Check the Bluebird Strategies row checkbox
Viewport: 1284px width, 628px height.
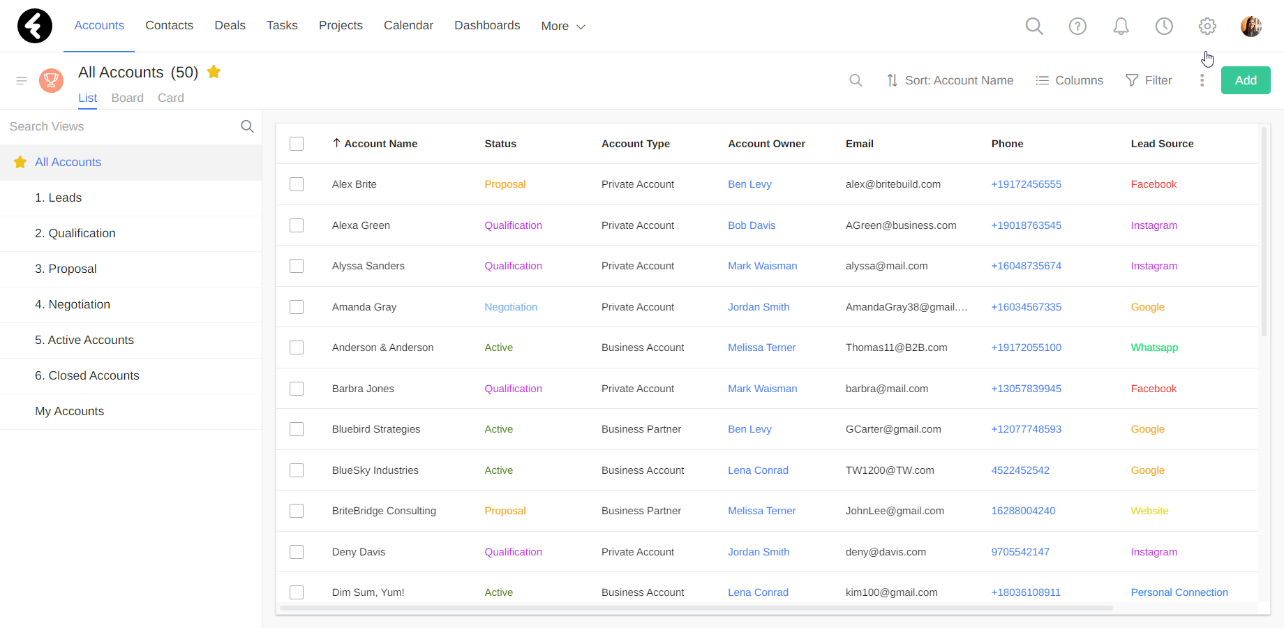coord(297,429)
